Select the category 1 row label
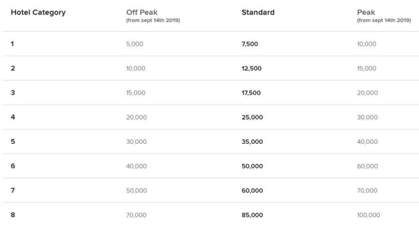 click(x=12, y=44)
